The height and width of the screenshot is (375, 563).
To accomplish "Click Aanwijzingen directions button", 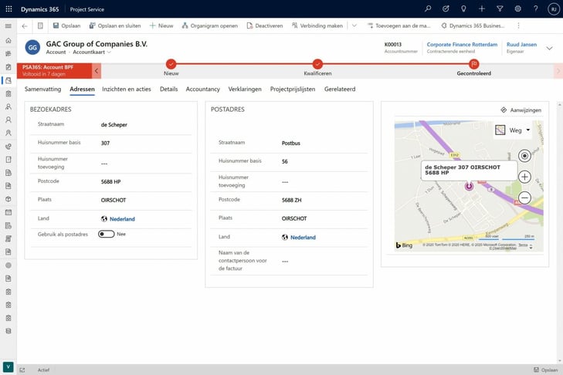I will pos(521,110).
